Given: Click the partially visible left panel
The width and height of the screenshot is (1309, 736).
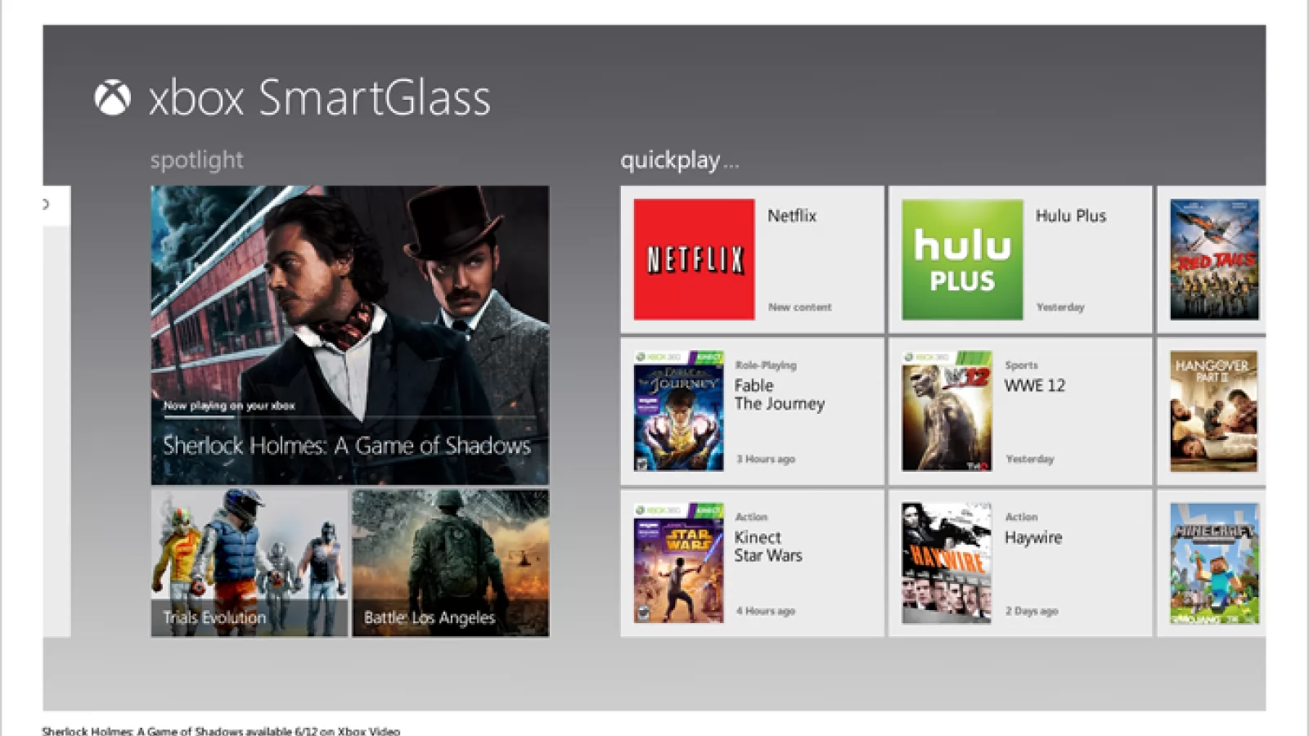Looking at the screenshot, I should [56, 411].
